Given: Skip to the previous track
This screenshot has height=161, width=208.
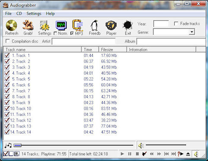Looking at the screenshot, I should click(x=166, y=154).
